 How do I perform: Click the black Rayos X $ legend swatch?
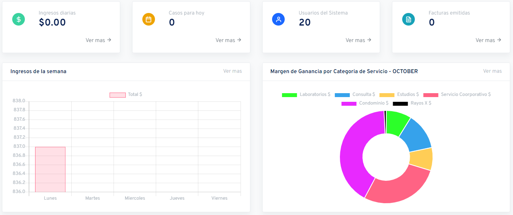tap(400, 103)
